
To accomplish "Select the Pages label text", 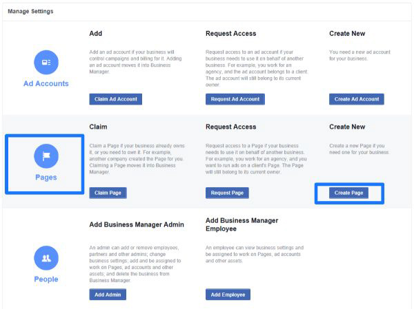I will pos(46,178).
